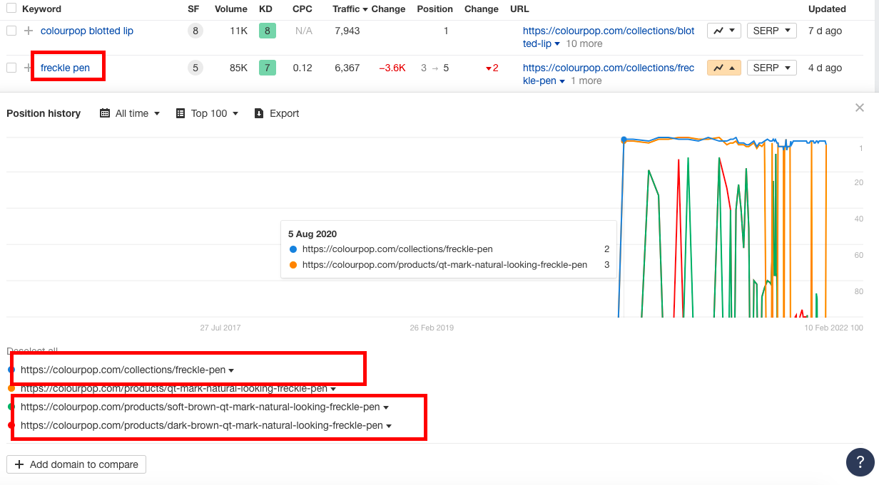The width and height of the screenshot is (879, 485).
Task: Sort by Position column header
Action: coord(435,9)
